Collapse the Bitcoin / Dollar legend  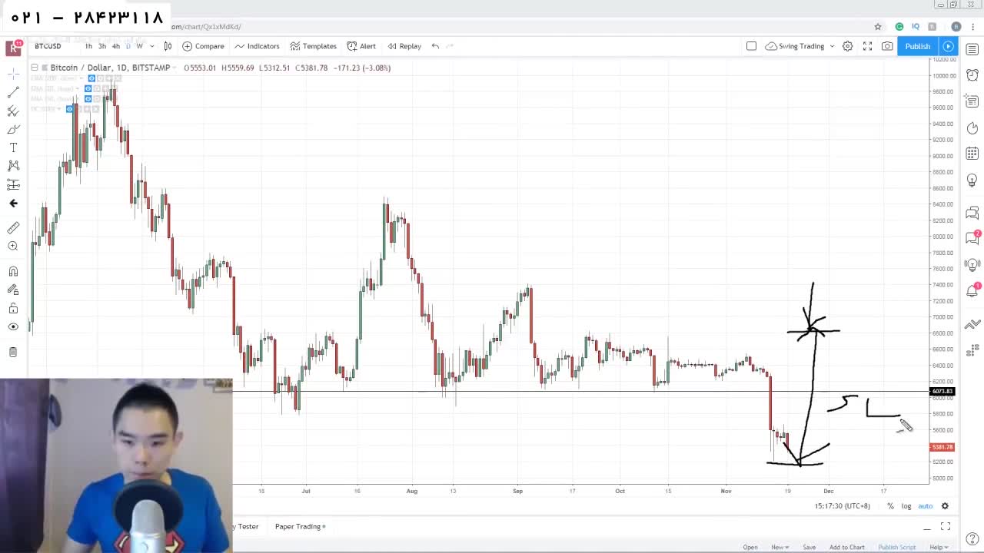pos(35,68)
